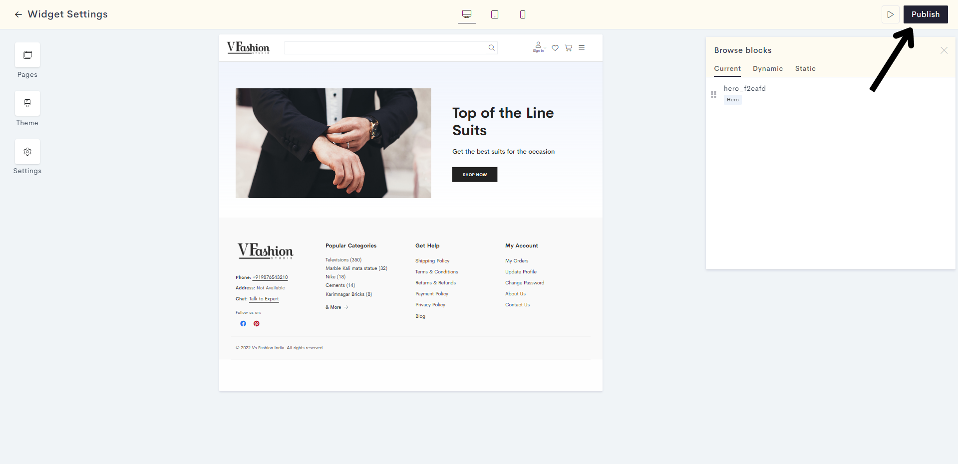Open the Pinterest social icon
This screenshot has height=464, width=958.
pyautogui.click(x=257, y=324)
